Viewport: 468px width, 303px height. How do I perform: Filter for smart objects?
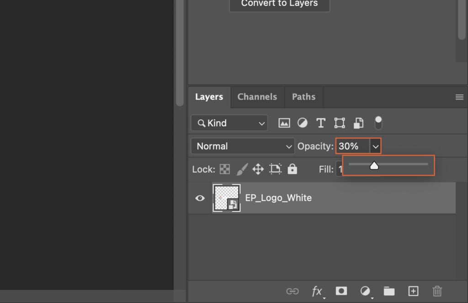358,123
